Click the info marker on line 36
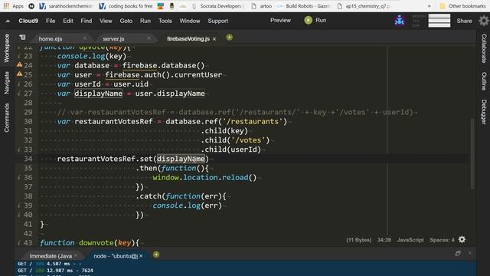Screen dimensions: 490x276 (19, 177)
